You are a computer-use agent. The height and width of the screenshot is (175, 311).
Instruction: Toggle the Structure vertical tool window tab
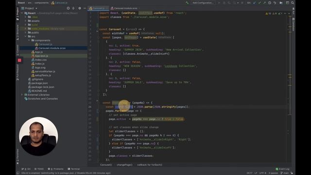point(17,32)
